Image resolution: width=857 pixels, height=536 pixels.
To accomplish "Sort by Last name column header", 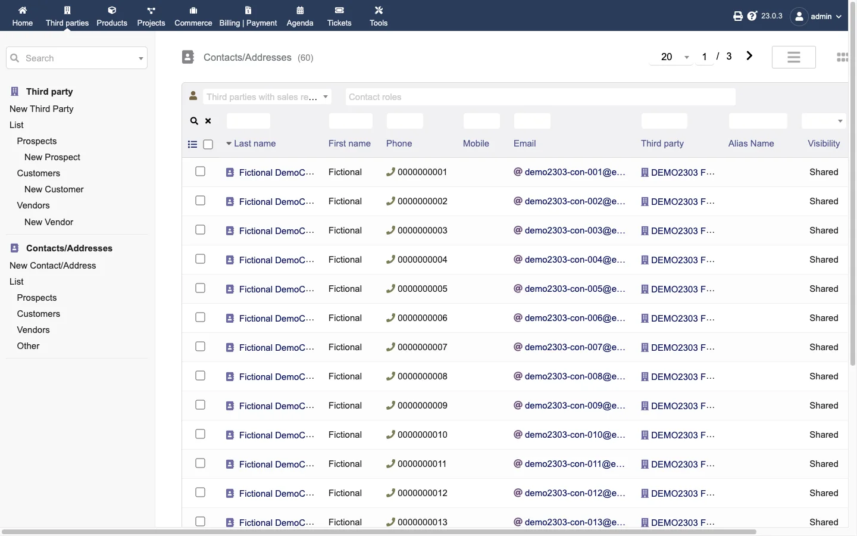I will click(x=255, y=144).
